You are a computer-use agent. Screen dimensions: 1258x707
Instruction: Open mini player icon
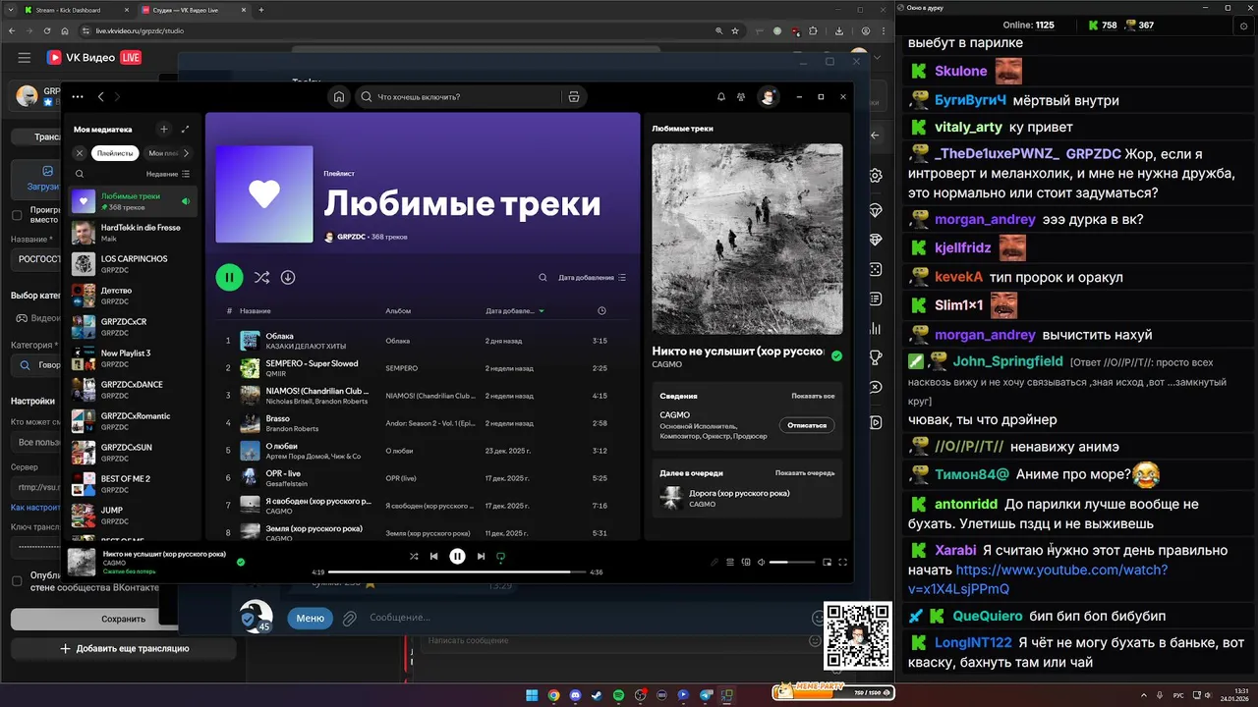tap(827, 562)
